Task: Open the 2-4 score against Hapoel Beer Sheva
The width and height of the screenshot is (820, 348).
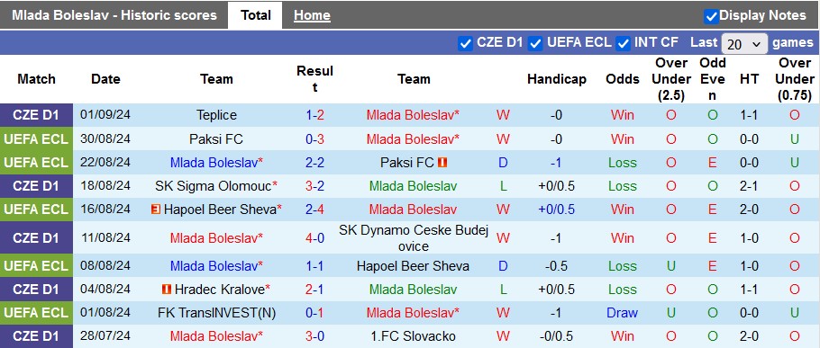Action: click(x=314, y=210)
